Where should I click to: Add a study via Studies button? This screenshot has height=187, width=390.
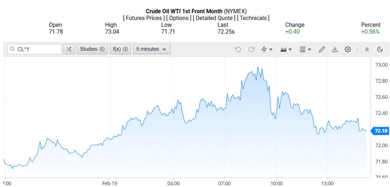tap(92, 49)
